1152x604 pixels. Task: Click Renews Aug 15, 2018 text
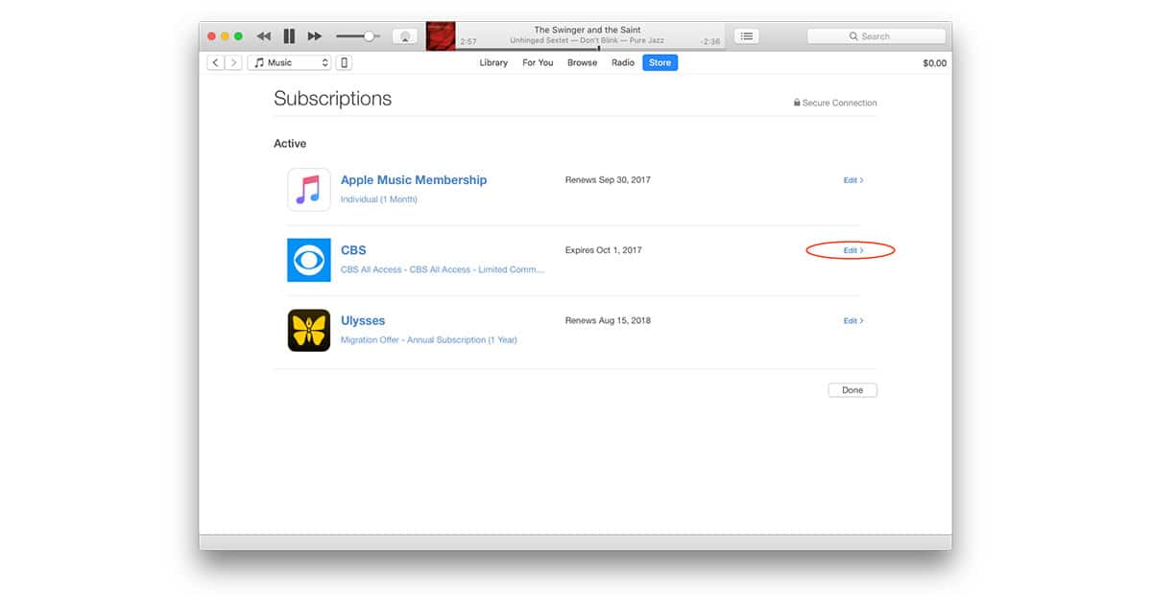[x=608, y=320]
